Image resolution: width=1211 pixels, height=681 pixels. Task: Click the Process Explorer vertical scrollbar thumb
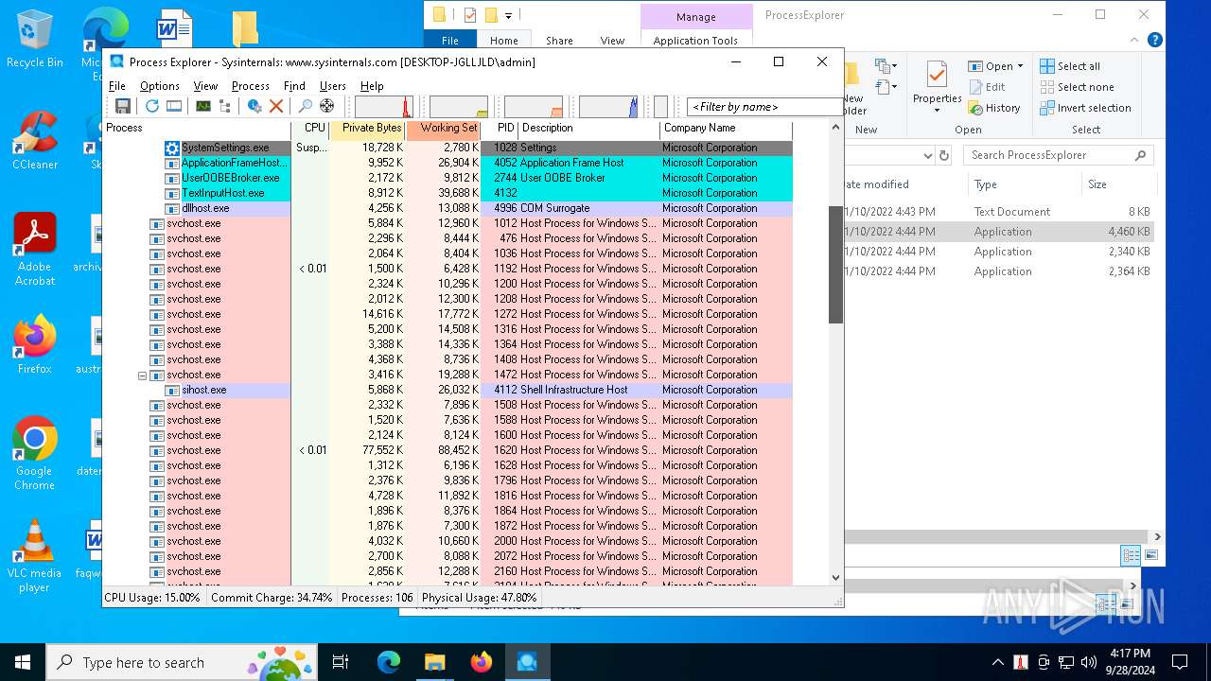click(835, 265)
